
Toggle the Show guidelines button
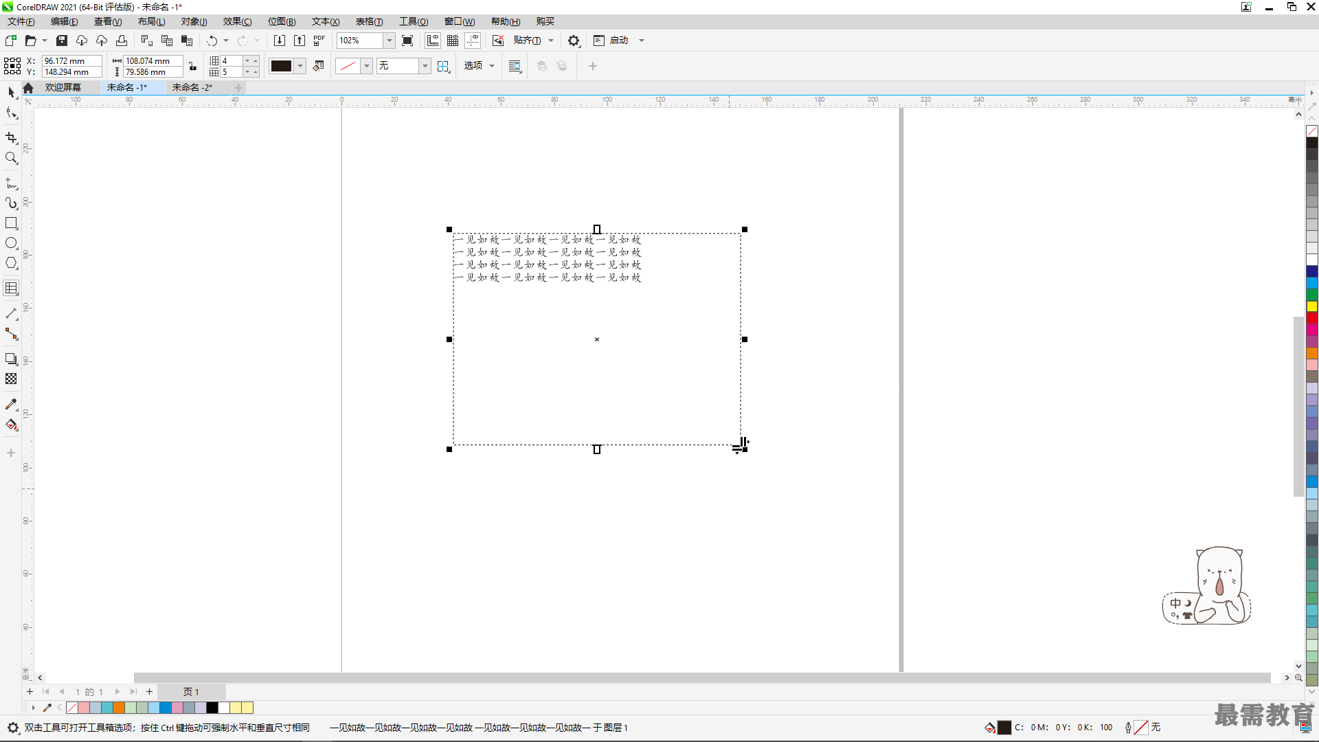click(473, 41)
